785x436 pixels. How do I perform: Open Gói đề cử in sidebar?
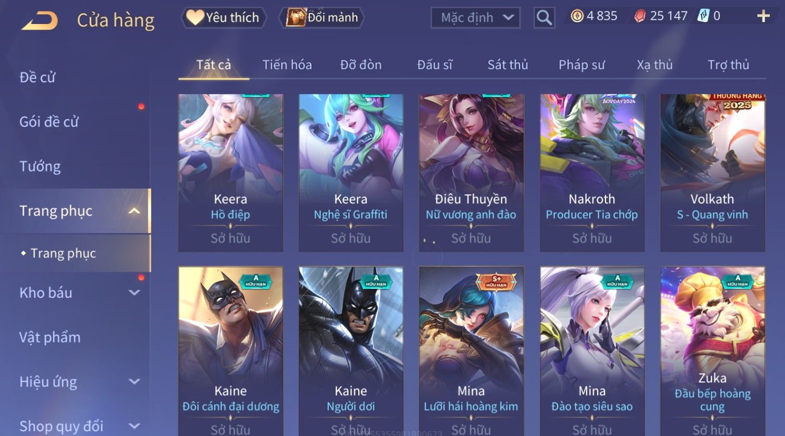(x=49, y=122)
